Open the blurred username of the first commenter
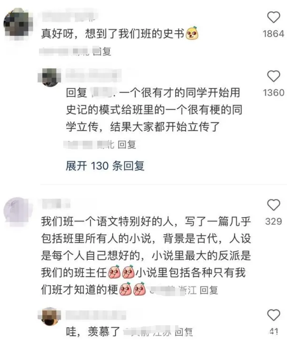The height and width of the screenshot is (341, 287). [69, 17]
